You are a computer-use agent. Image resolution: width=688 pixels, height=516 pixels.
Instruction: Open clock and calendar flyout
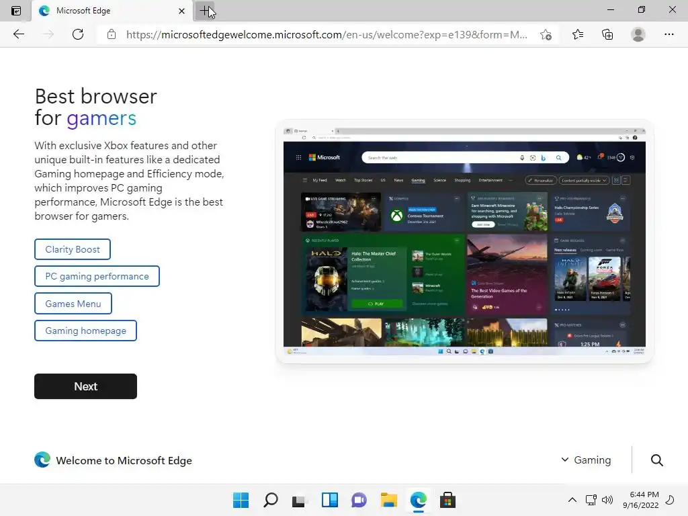coord(641,500)
